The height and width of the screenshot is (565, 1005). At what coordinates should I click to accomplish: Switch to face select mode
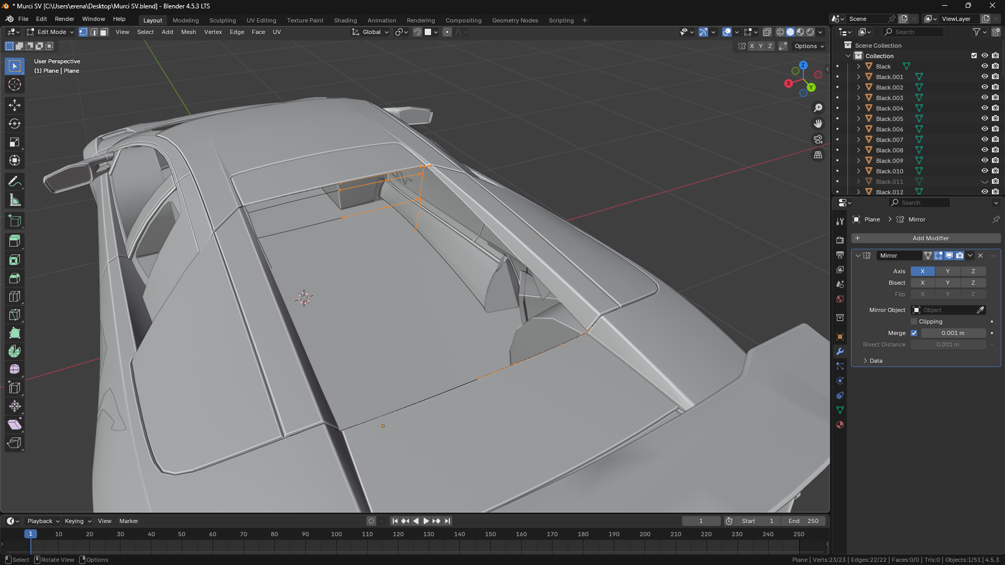pos(104,32)
